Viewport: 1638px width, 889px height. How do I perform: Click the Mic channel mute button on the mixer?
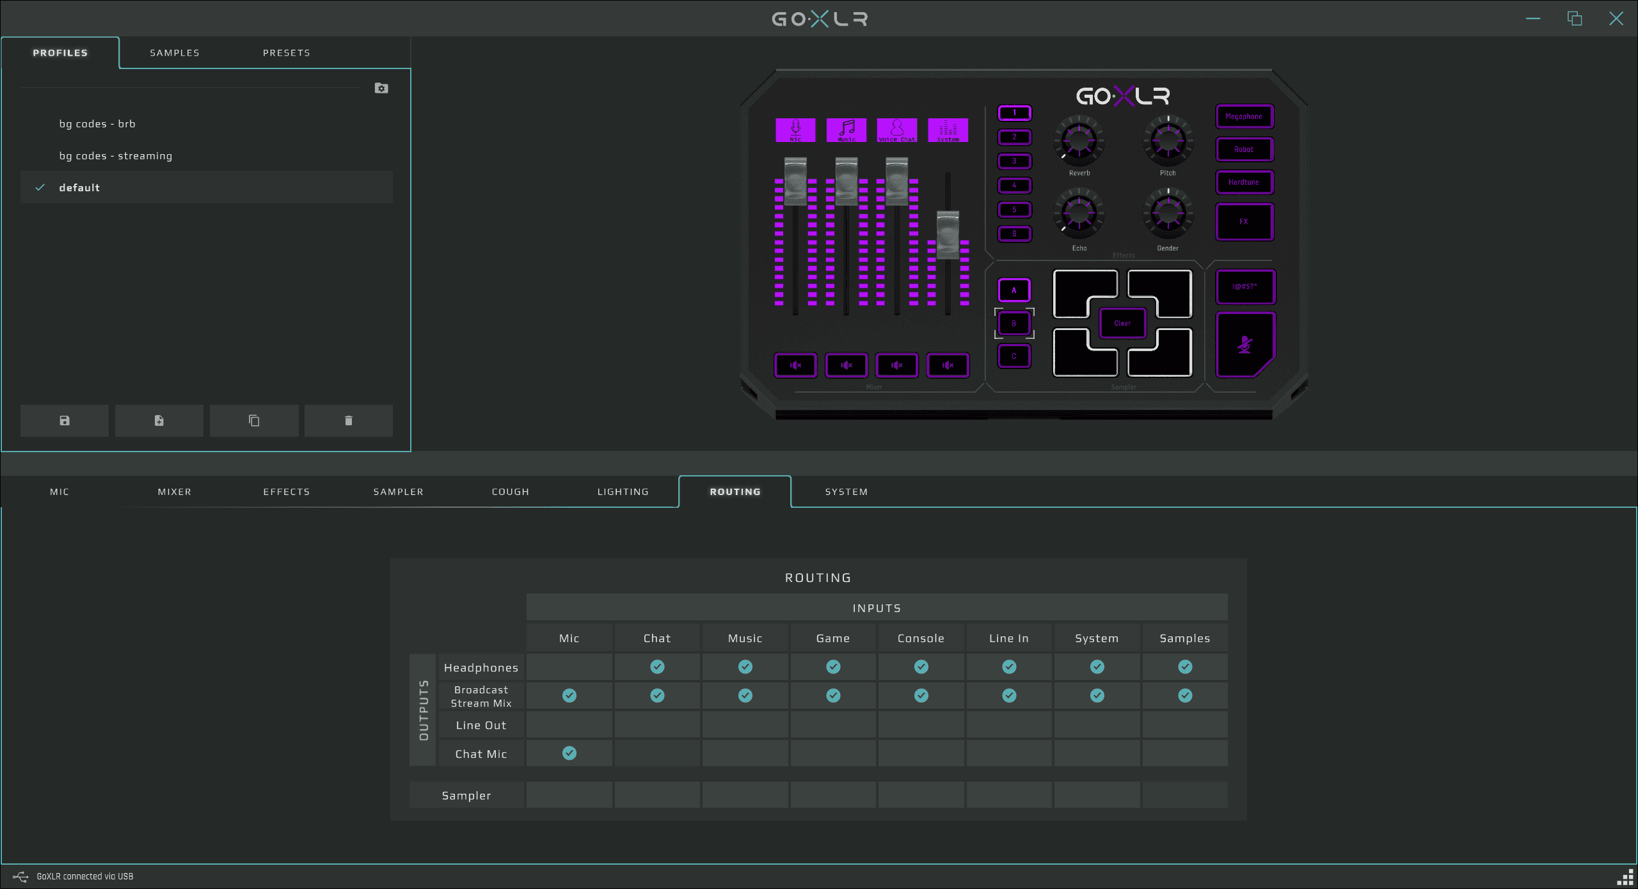pos(795,365)
